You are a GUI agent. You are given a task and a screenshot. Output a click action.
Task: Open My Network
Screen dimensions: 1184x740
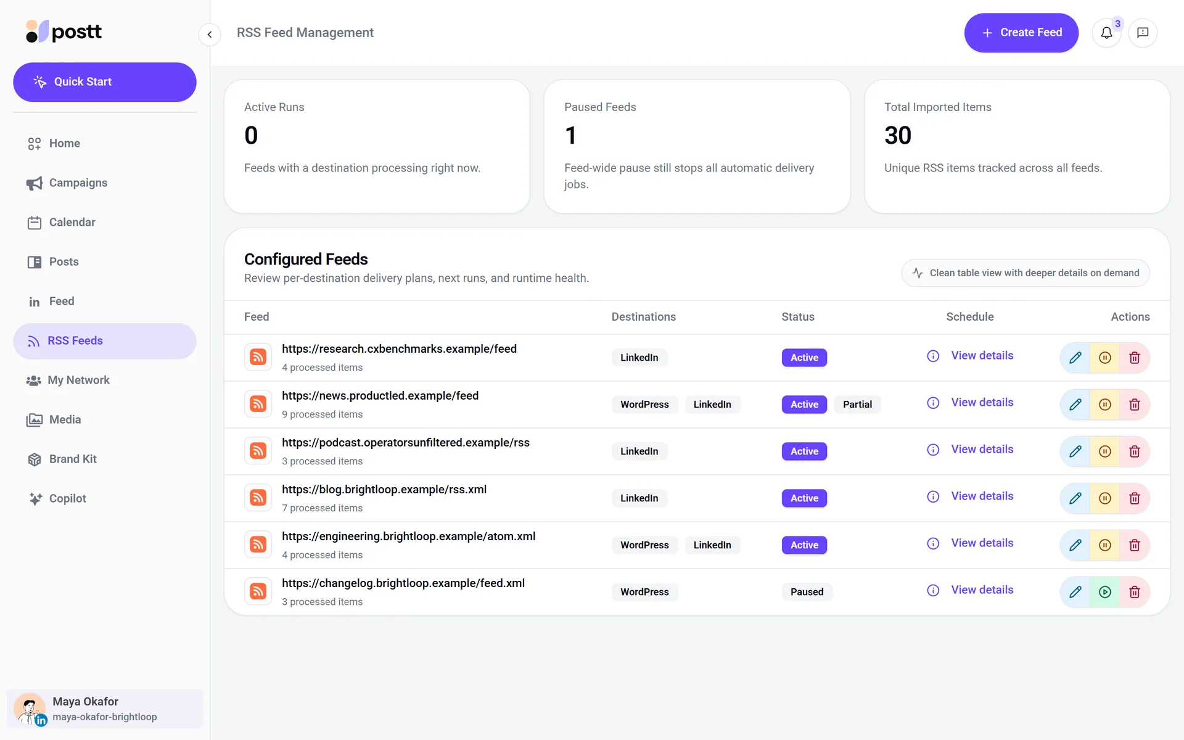click(105, 380)
